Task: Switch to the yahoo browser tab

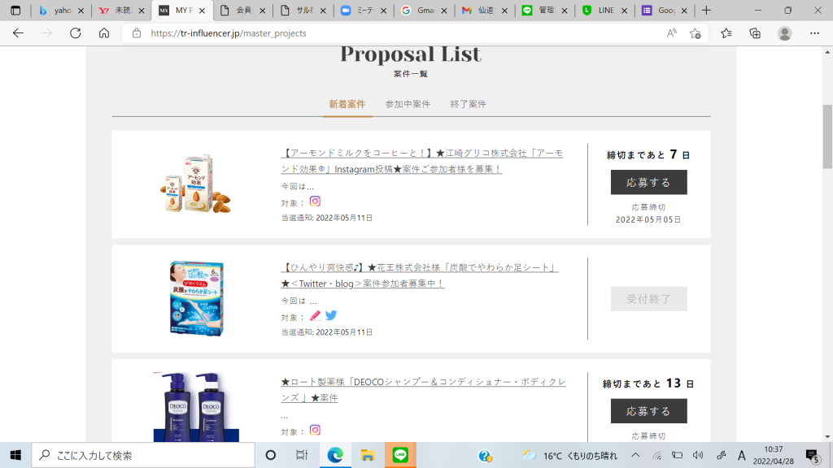Action: [62, 10]
